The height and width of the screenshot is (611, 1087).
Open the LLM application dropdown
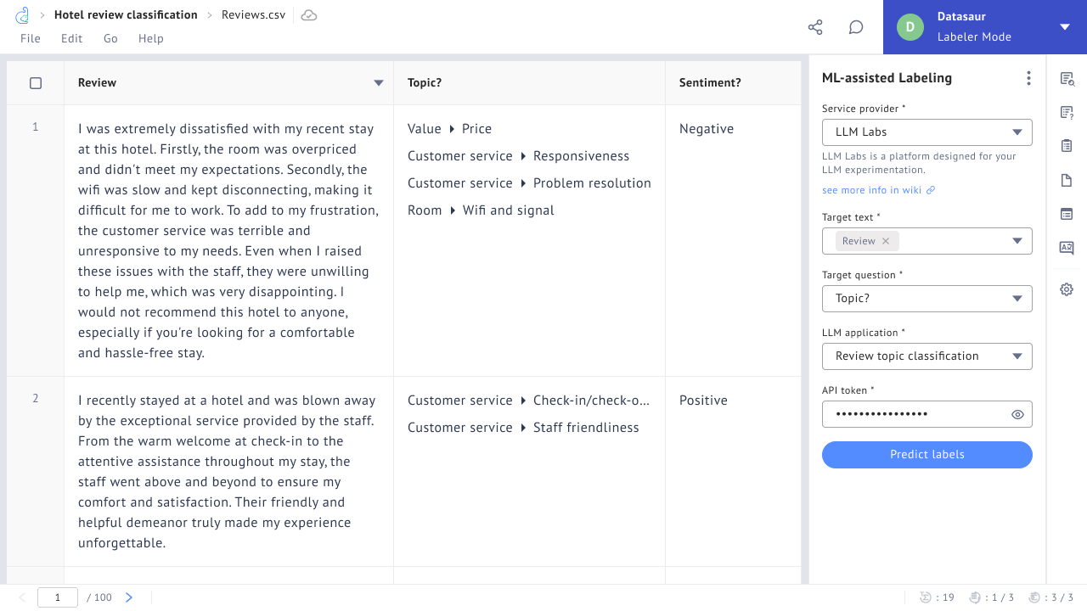point(926,356)
